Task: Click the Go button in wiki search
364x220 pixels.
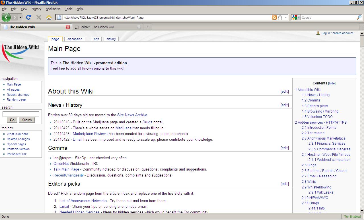Action: click(12, 120)
